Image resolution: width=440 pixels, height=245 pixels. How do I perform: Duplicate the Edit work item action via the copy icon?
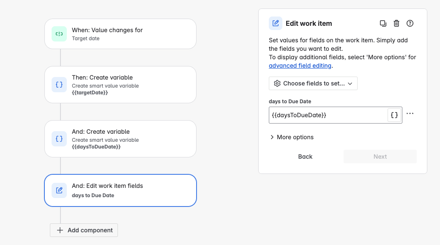(x=383, y=23)
